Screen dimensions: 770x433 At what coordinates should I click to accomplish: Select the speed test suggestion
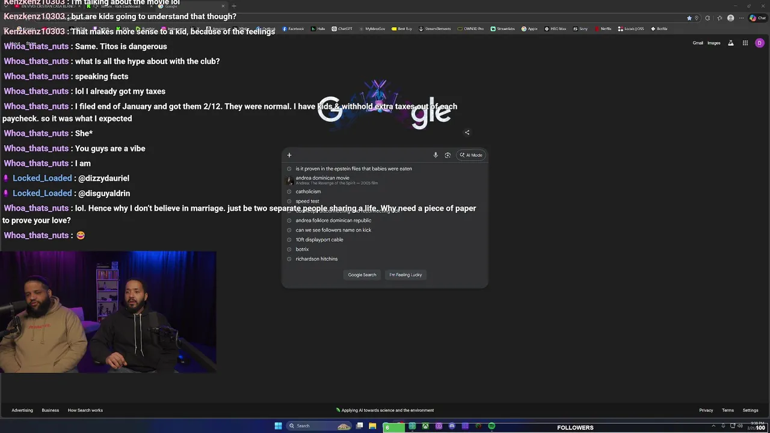[x=385, y=201]
